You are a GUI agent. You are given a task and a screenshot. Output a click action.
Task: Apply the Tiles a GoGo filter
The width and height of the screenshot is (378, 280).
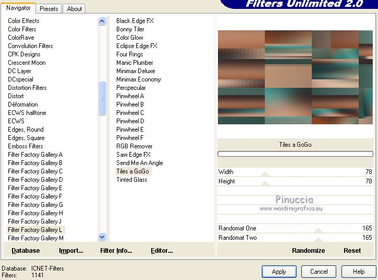[279, 272]
